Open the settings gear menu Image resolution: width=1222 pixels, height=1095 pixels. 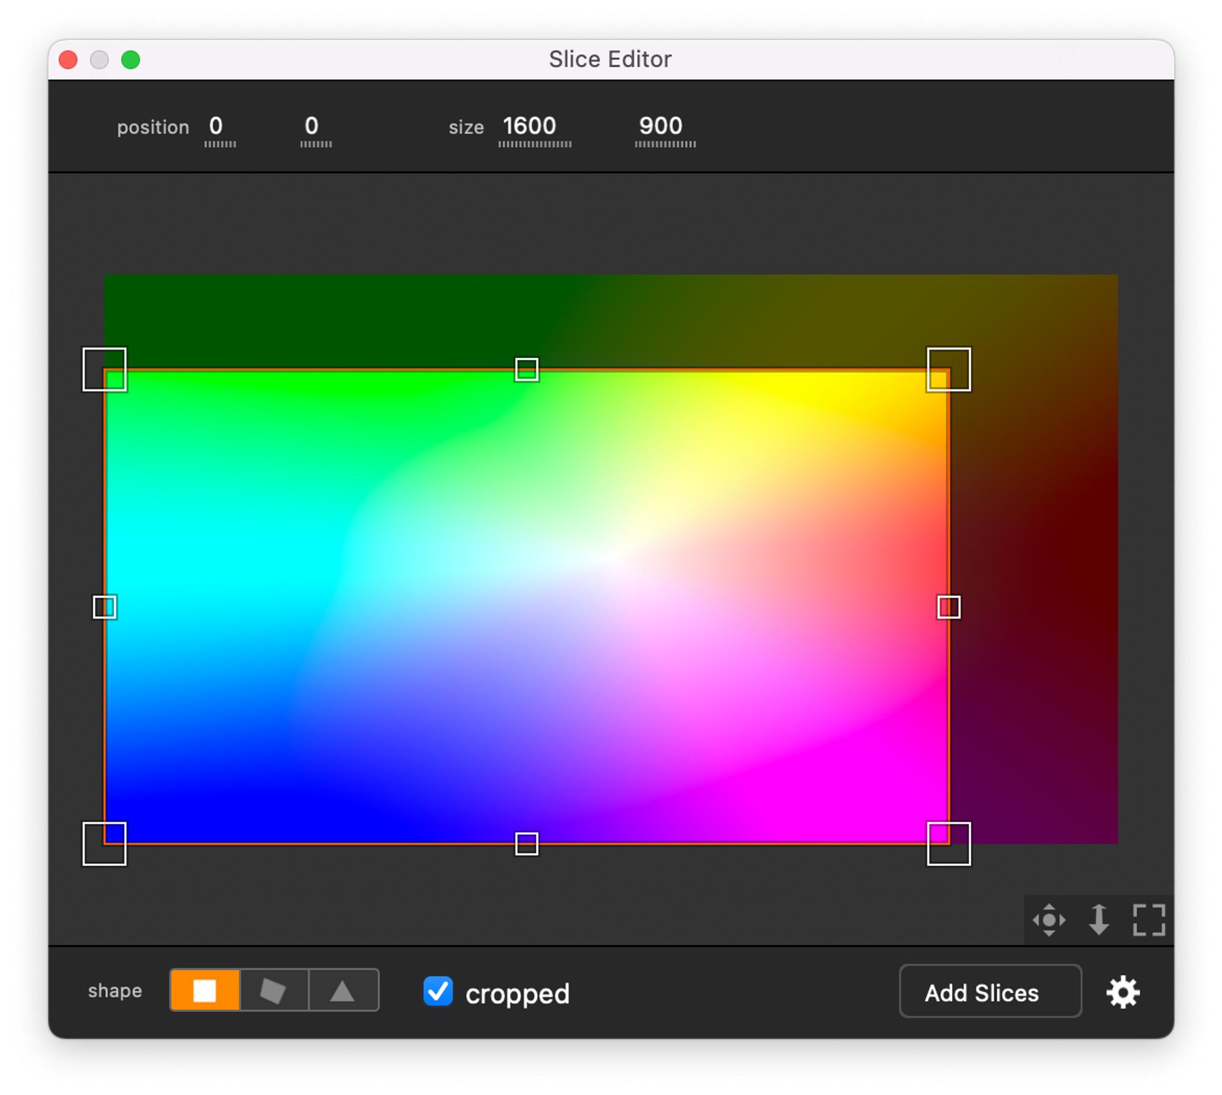point(1123,992)
